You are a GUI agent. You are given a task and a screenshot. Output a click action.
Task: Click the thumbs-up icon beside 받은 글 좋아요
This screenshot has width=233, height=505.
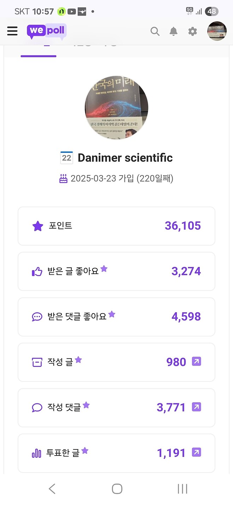[x=37, y=271]
